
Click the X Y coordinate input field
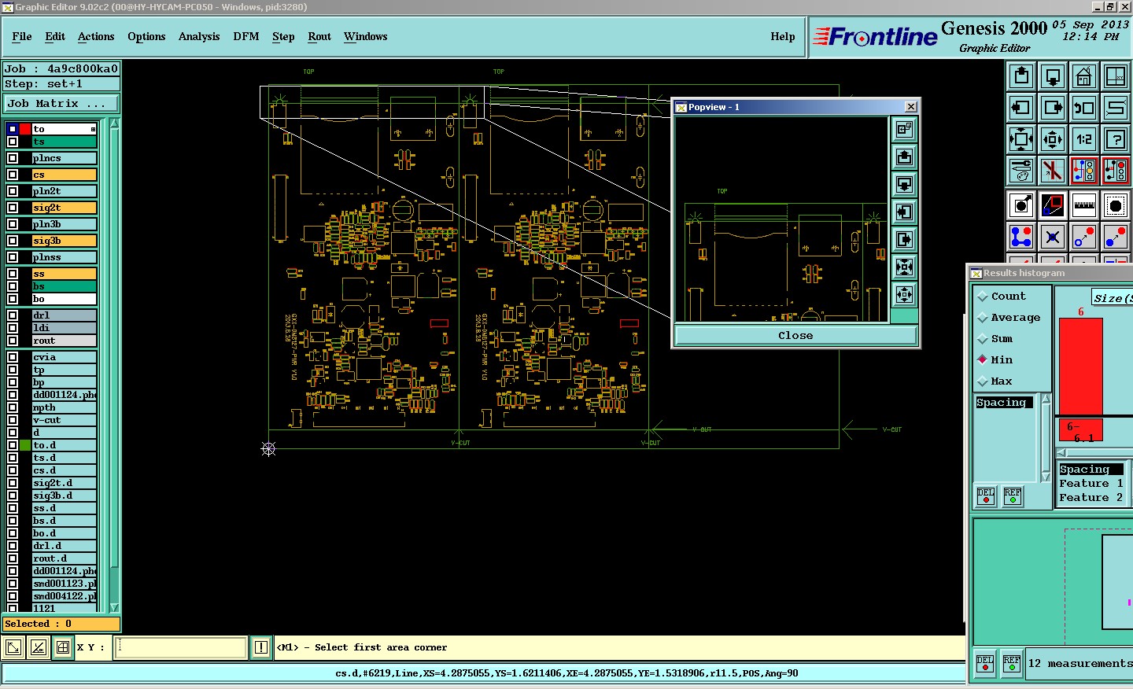pos(181,647)
